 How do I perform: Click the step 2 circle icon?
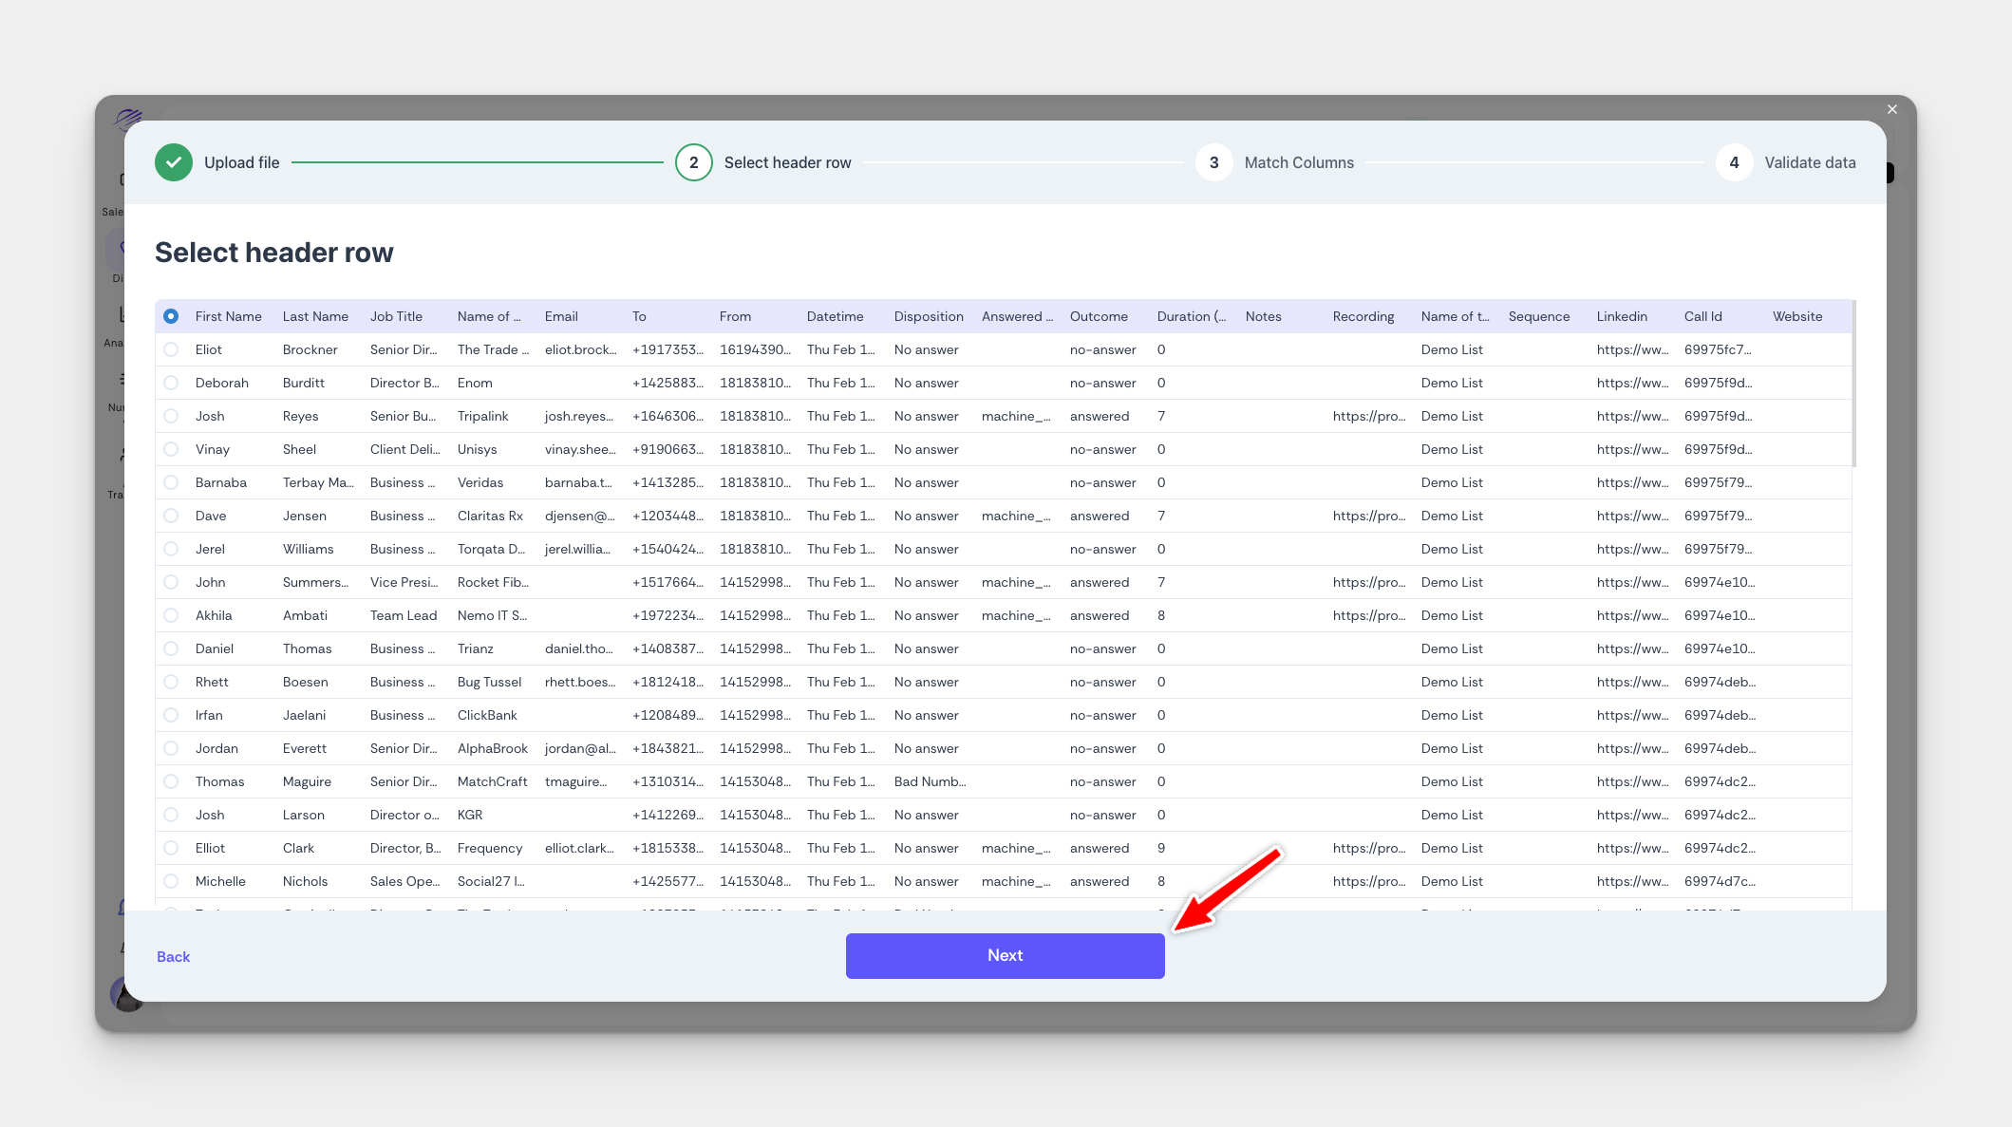click(693, 162)
